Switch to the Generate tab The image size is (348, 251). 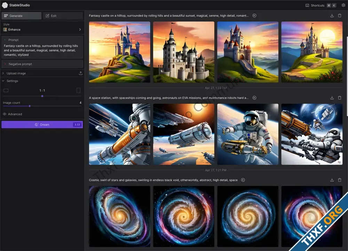(x=22, y=16)
